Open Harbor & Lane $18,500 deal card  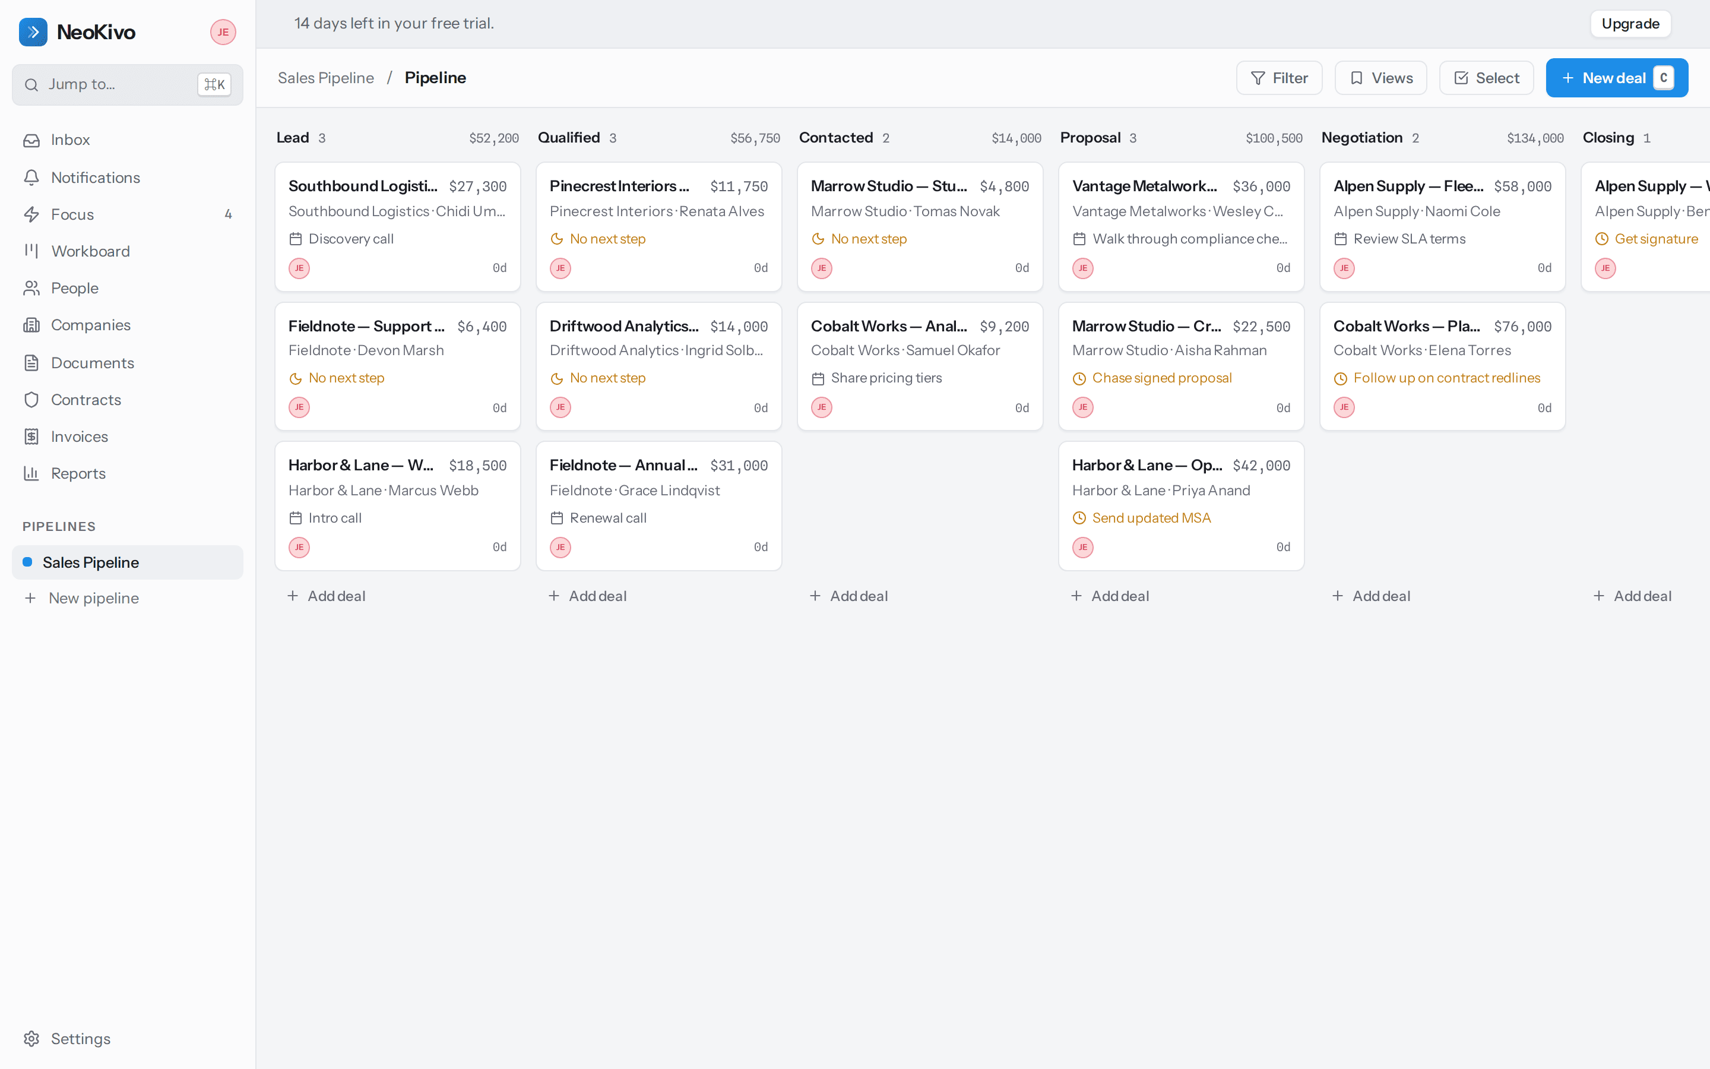(x=398, y=506)
